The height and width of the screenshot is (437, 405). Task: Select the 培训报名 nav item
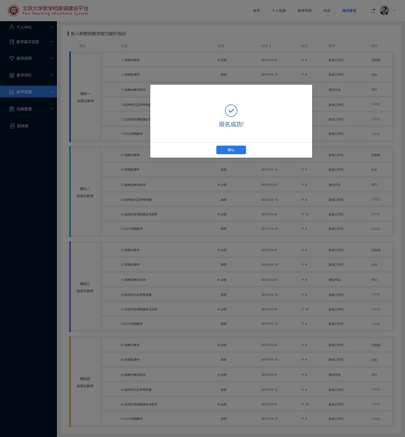[x=349, y=11]
